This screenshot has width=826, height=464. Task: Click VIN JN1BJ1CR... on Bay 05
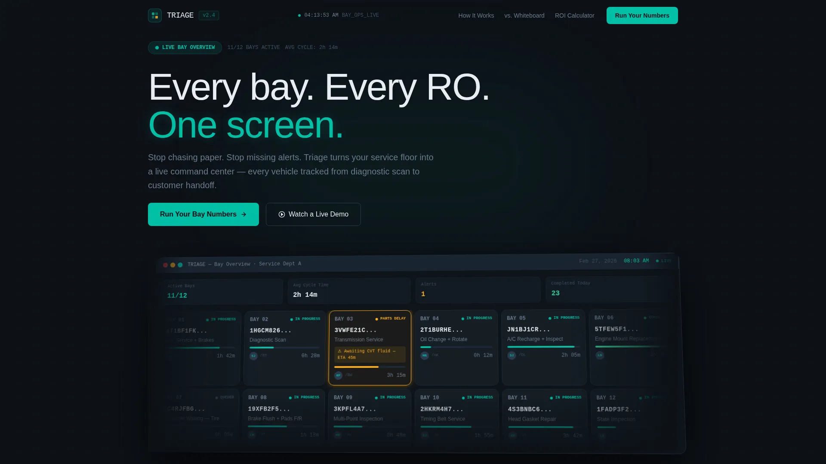[x=528, y=330]
